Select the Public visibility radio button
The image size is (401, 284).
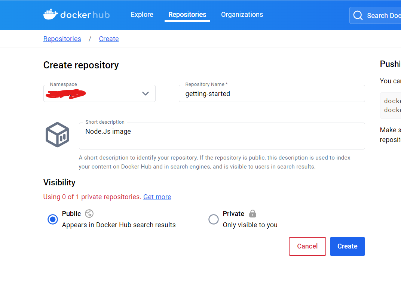[53, 219]
